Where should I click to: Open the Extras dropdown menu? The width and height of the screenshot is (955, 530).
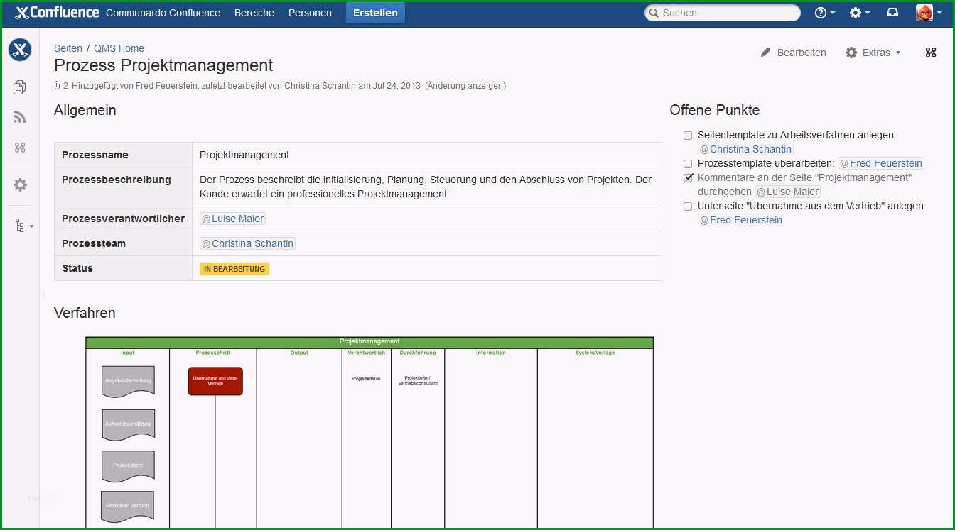[x=873, y=53]
